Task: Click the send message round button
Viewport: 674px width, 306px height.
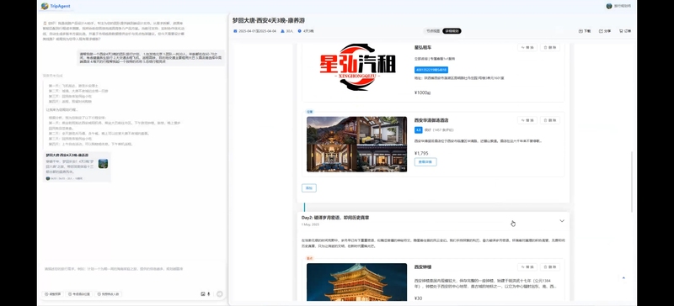Action: (x=220, y=294)
